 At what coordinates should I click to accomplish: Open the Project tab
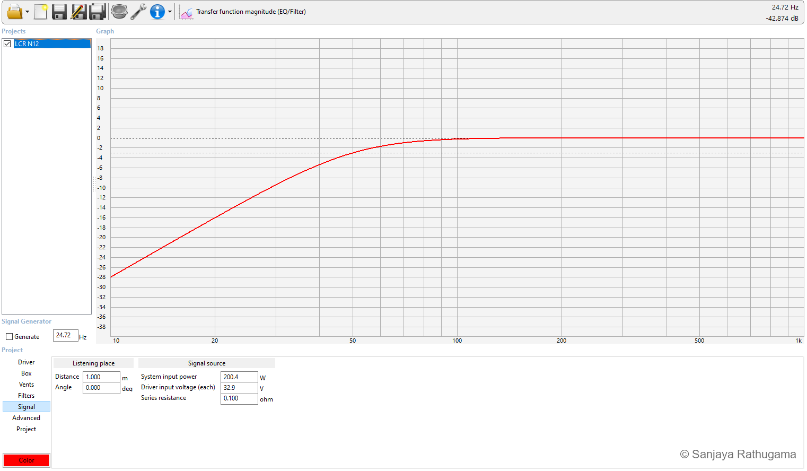27,429
